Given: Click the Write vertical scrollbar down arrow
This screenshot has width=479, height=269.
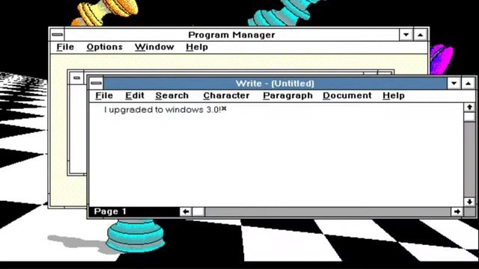Looking at the screenshot, I should coord(469,202).
